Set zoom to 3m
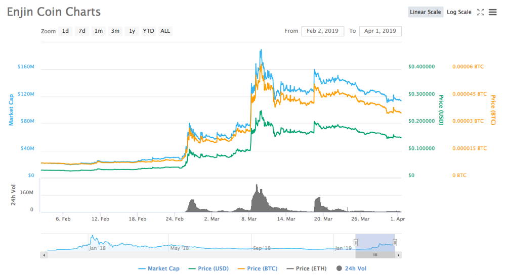The image size is (506, 275). (115, 31)
